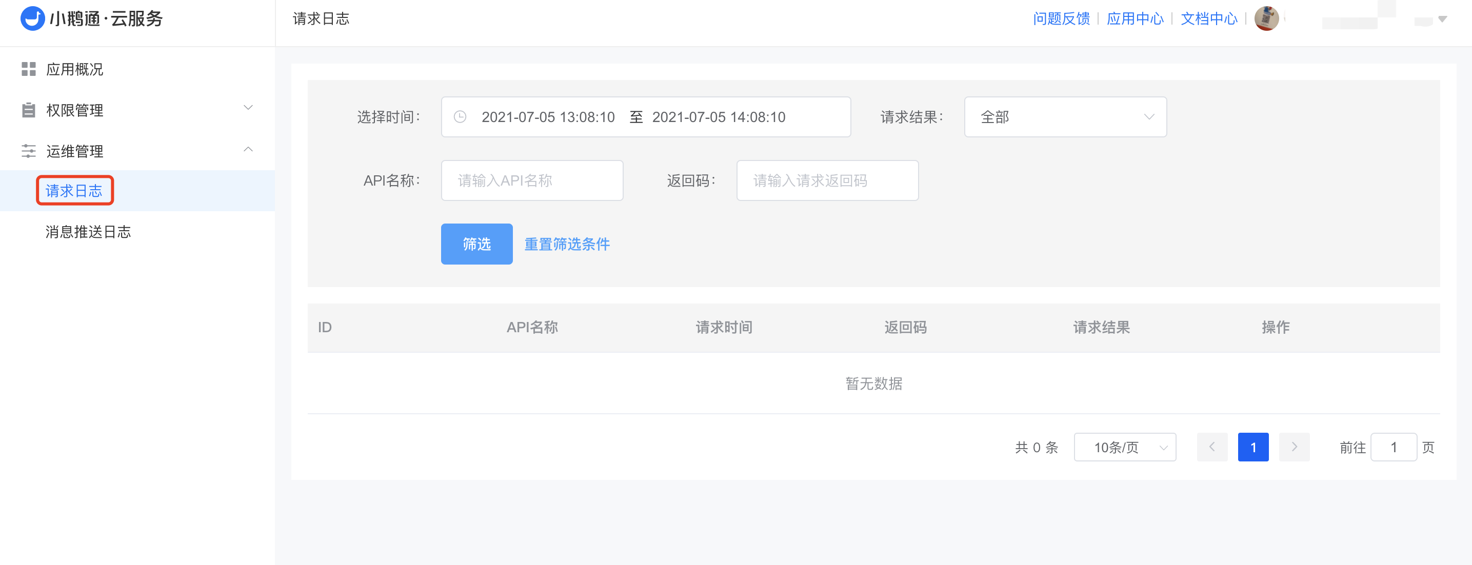
Task: Open the 请求结果 dropdown
Action: [1065, 117]
